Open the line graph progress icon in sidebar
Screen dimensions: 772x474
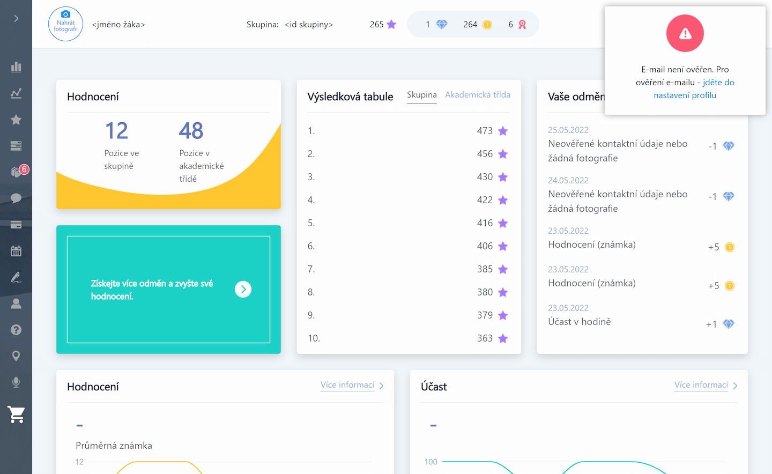16,93
